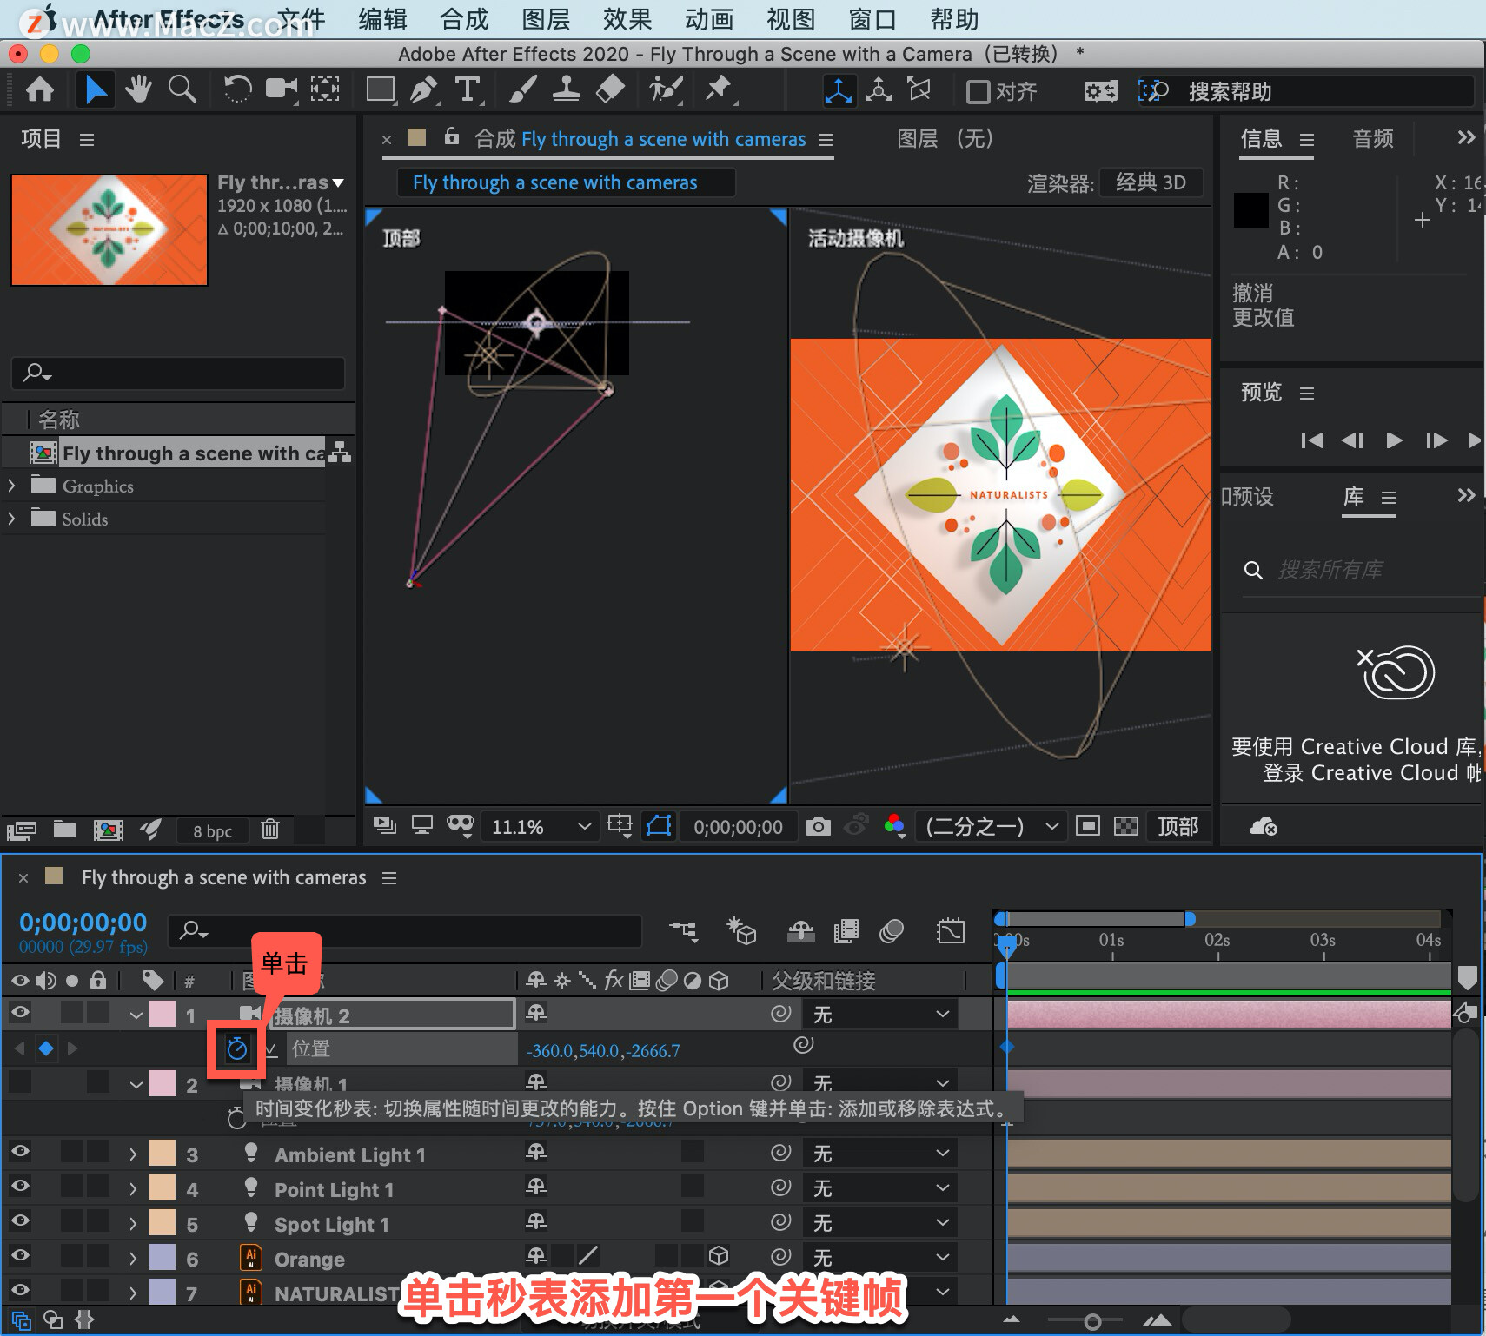This screenshot has width=1486, height=1336.
Task: Toggle the 3D layer cube for Orange
Action: pyautogui.click(x=719, y=1256)
